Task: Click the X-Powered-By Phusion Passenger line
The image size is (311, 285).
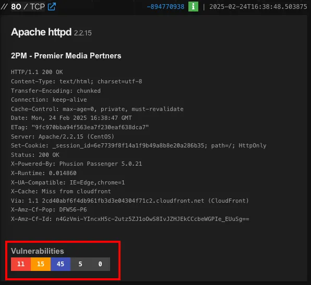Action: [x=77, y=164]
